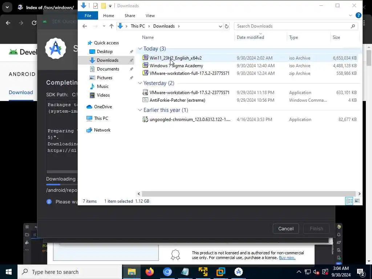Screen dimensions: 372x279
Task: Sort by the Name column header
Action: tap(148, 37)
